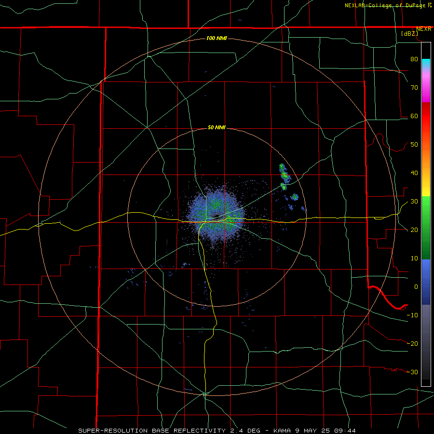434x434 pixels.
Task: Click the 70 value on the dBZ scale
Action: click(x=414, y=87)
